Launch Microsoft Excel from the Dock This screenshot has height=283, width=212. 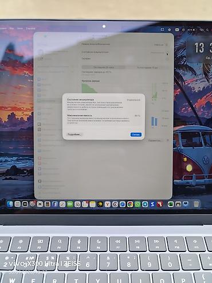[x=171, y=204]
